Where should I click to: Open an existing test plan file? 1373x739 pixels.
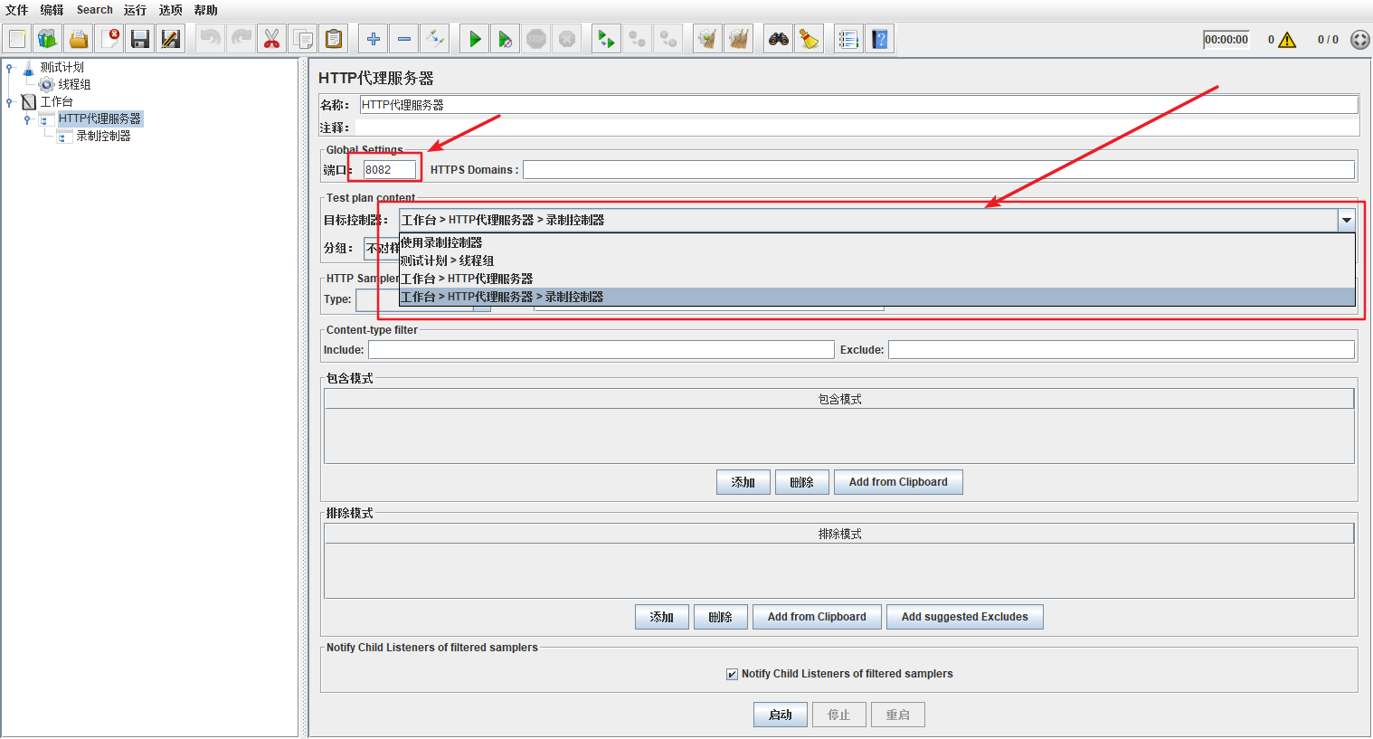pyautogui.click(x=80, y=38)
